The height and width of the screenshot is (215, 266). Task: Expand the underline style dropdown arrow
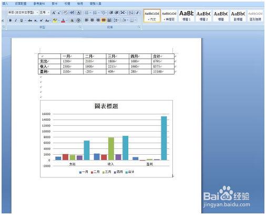25,20
